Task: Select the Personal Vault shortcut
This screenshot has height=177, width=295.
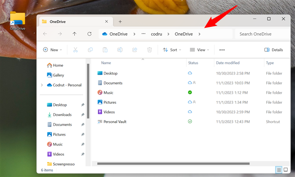Action: tap(112, 121)
